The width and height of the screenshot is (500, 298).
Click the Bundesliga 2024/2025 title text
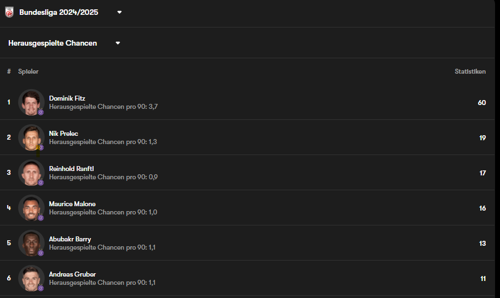coord(59,12)
